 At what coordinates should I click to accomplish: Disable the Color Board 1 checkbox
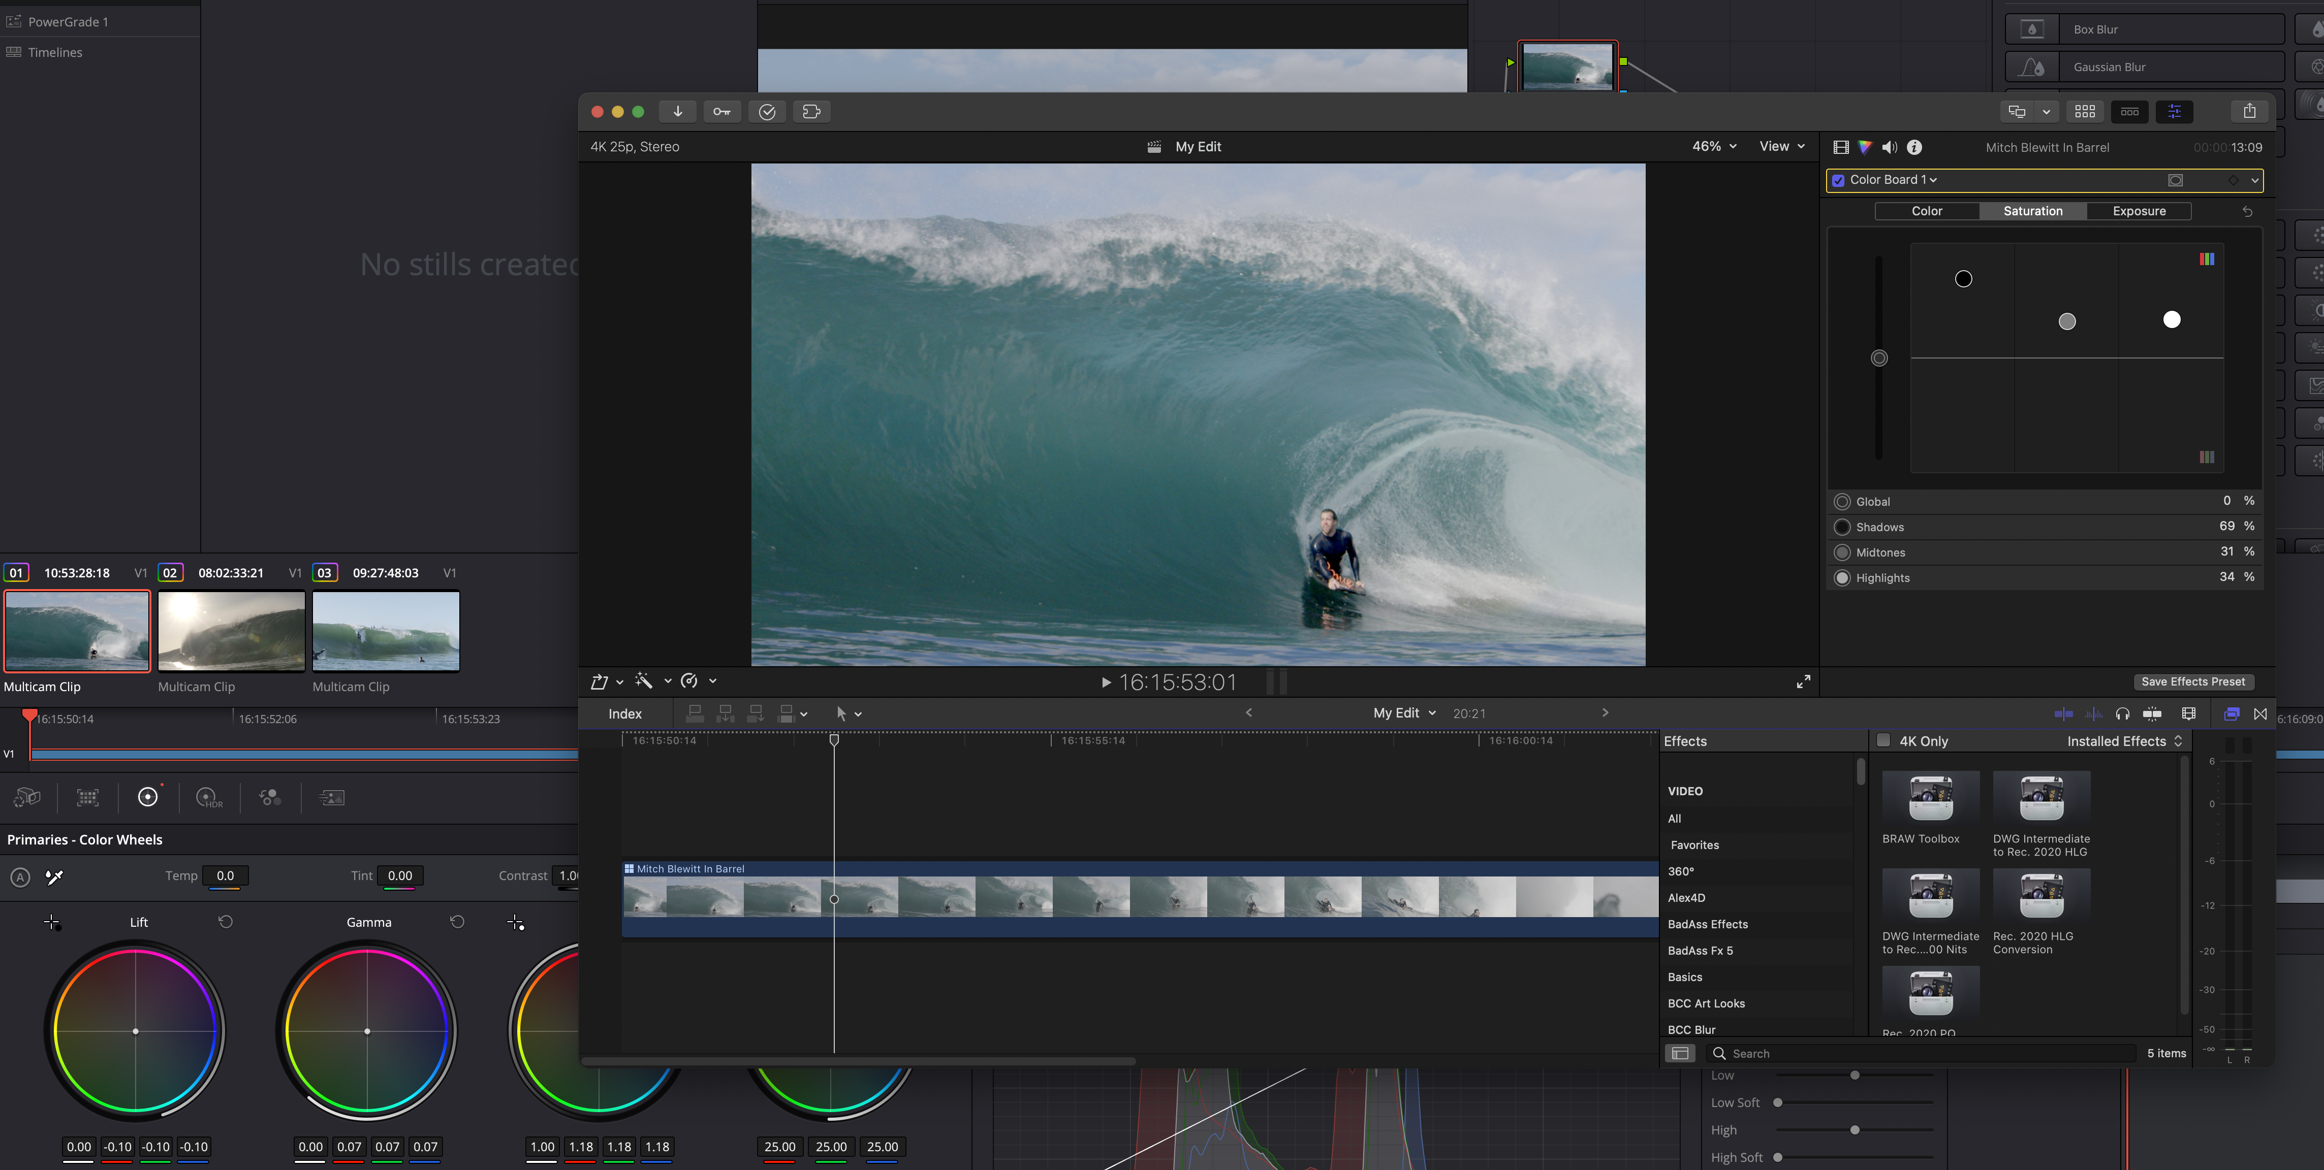point(1839,180)
